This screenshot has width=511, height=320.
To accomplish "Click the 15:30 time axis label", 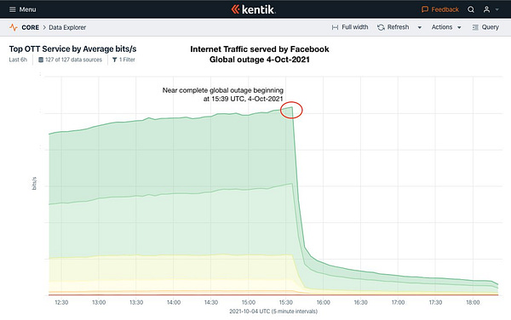I will click(x=286, y=302).
